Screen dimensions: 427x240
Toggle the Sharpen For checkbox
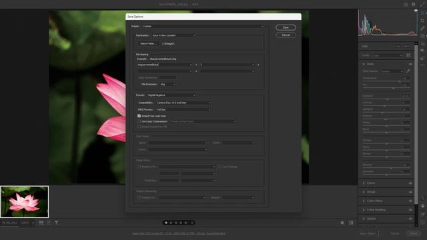139,197
